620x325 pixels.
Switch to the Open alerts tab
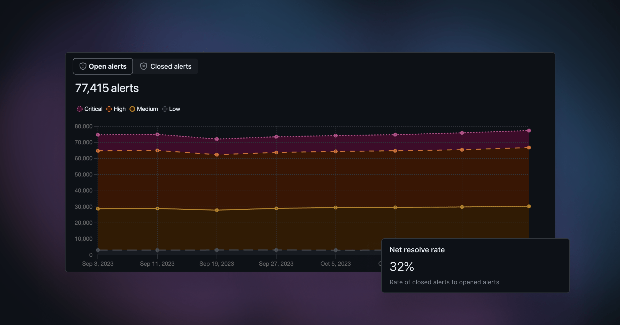pyautogui.click(x=103, y=66)
